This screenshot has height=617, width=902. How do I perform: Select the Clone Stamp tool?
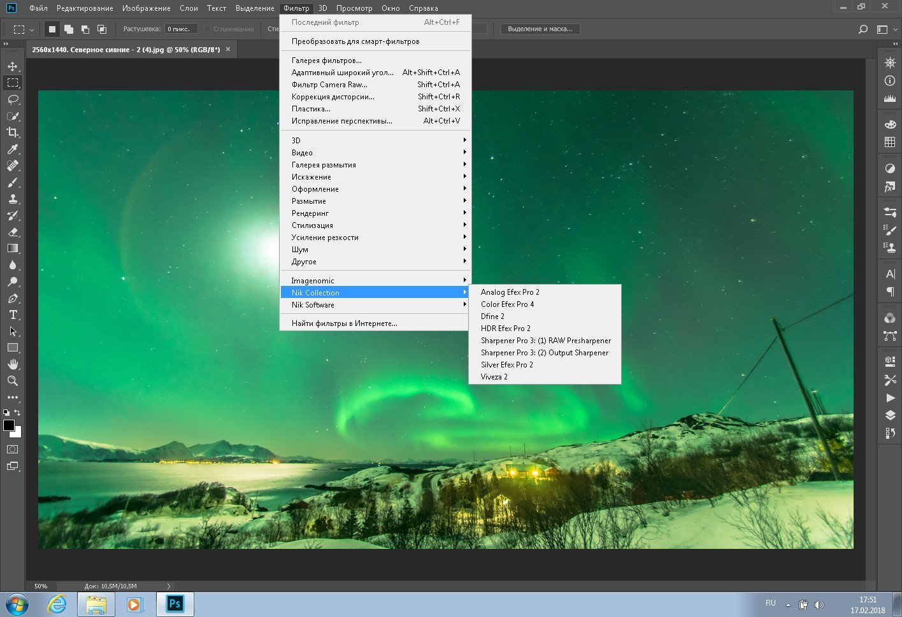tap(13, 199)
